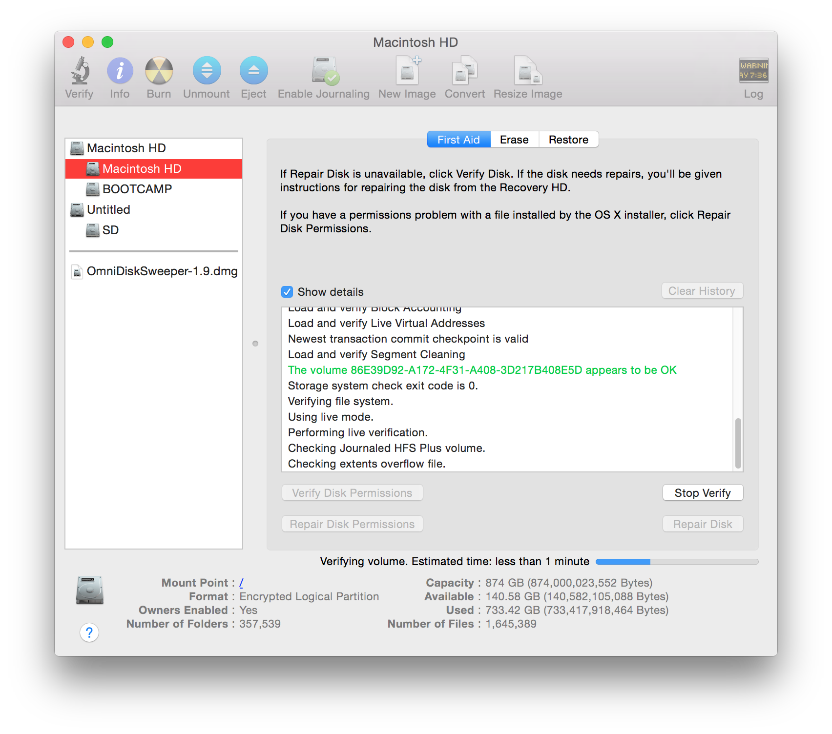The width and height of the screenshot is (832, 734).
Task: Select the First Aid tab
Action: coord(458,140)
